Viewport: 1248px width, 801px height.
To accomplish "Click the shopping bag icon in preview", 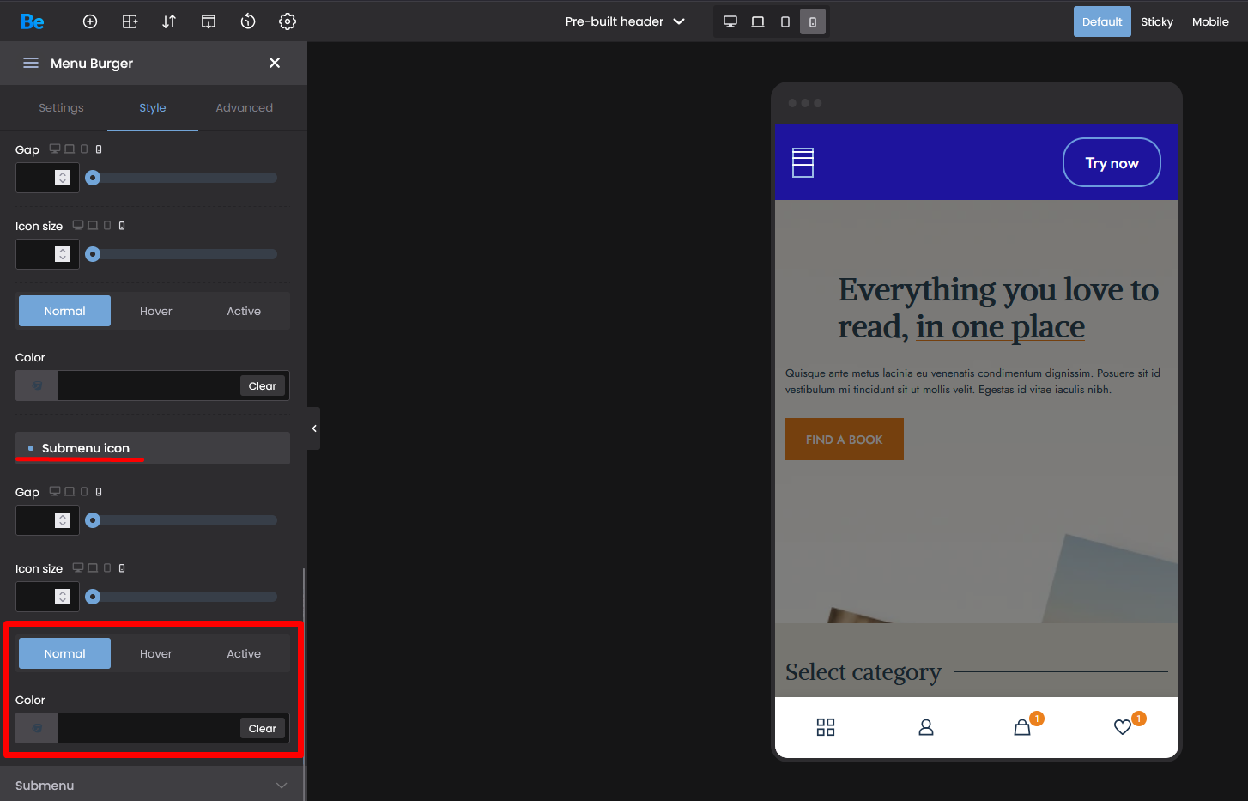I will point(1022,727).
